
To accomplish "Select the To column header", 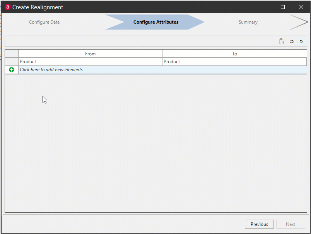I will pyautogui.click(x=234, y=53).
